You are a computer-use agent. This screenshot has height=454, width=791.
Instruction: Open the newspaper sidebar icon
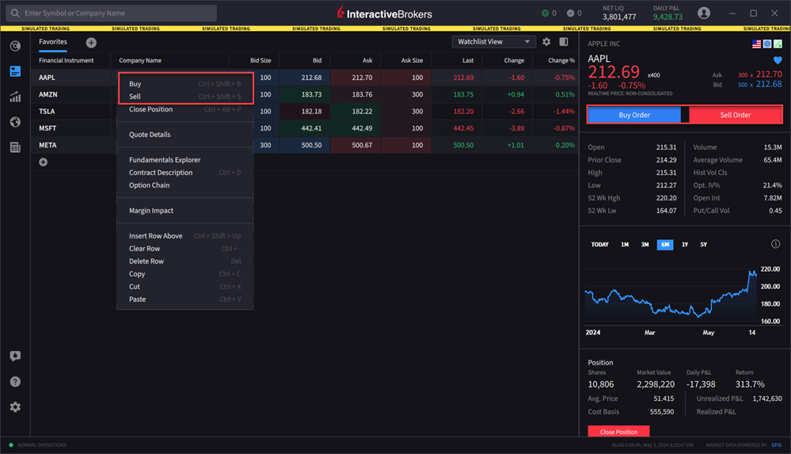click(x=15, y=147)
